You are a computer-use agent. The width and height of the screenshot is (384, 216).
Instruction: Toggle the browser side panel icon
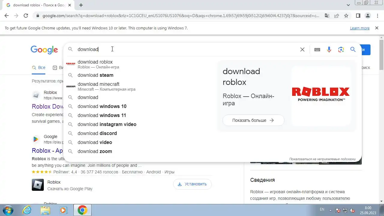[x=358, y=16]
